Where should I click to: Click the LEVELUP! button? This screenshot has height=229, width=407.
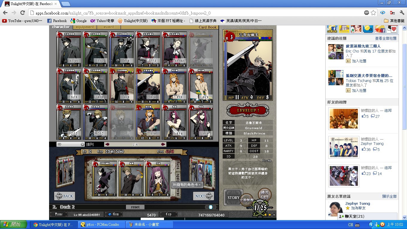coord(248,110)
